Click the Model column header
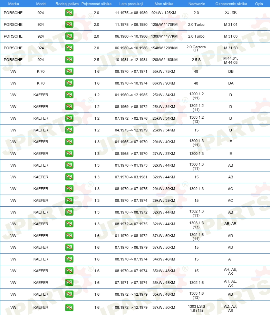 coord(41,4)
